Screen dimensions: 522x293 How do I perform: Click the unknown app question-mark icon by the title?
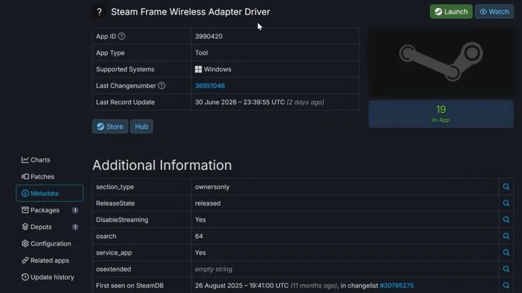pyautogui.click(x=99, y=12)
